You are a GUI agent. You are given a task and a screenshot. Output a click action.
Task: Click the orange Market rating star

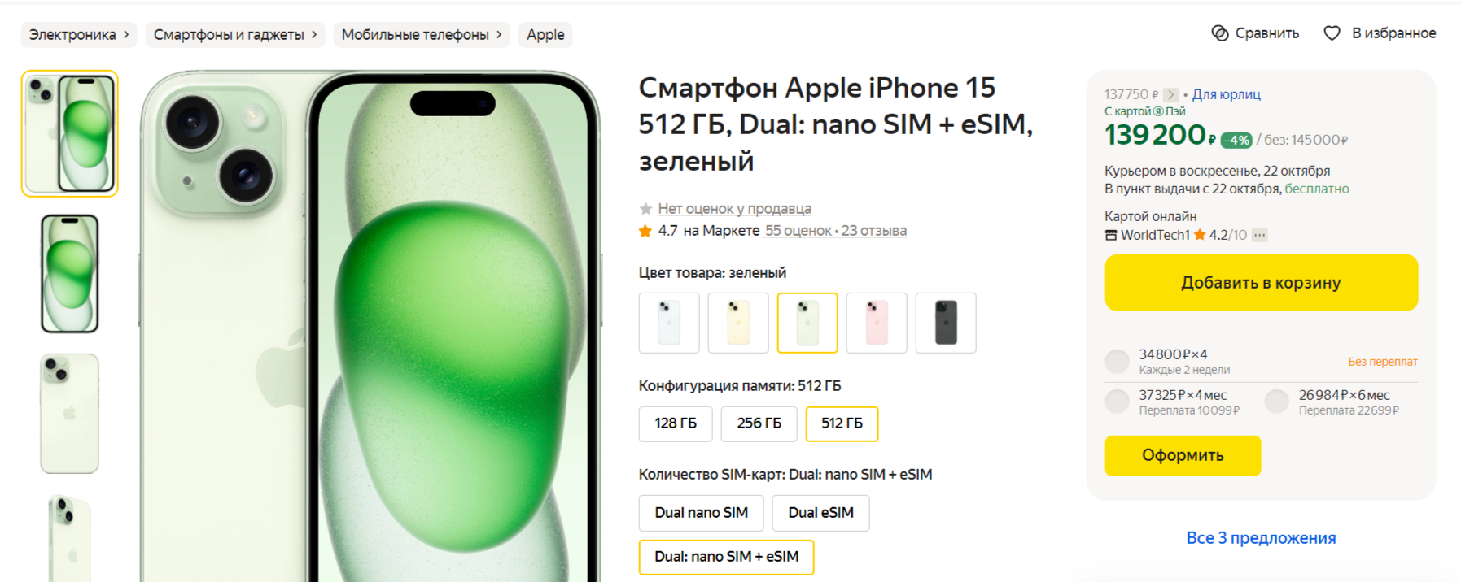pos(645,231)
